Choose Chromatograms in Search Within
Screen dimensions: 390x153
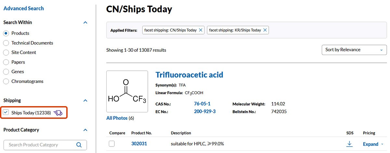[x=6, y=81]
